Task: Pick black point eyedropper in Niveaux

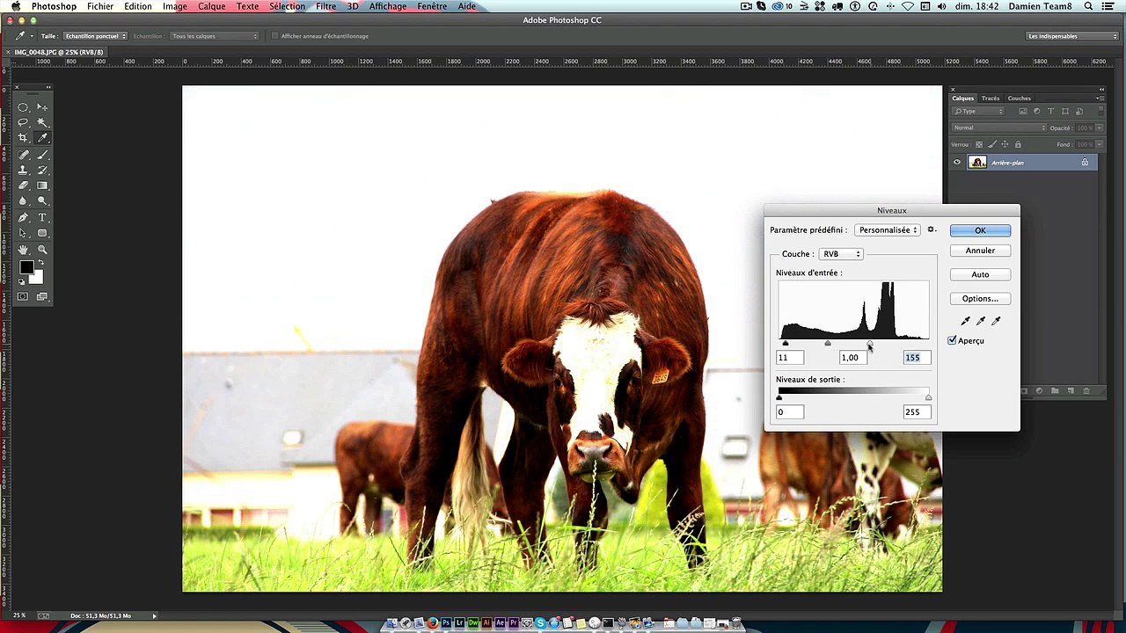Action: (x=966, y=321)
